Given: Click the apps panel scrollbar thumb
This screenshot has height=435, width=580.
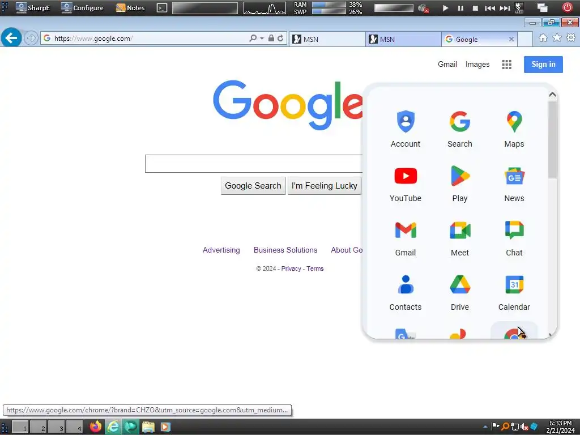Looking at the screenshot, I should coord(552,140).
